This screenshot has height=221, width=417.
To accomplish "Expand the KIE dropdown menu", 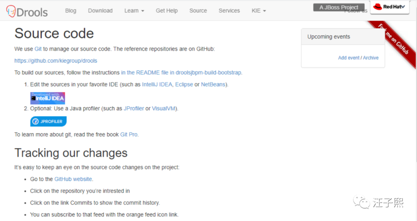I will click(x=259, y=11).
